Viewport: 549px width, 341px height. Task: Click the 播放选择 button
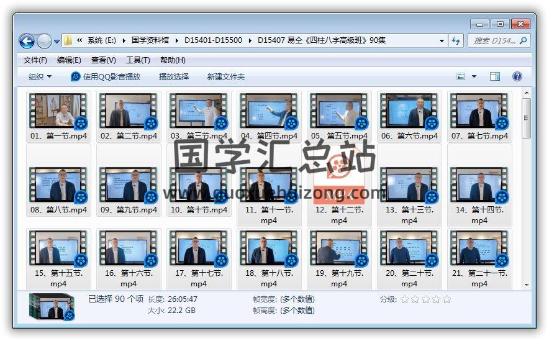(x=174, y=76)
